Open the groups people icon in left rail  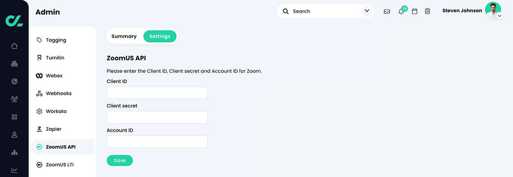[14, 99]
